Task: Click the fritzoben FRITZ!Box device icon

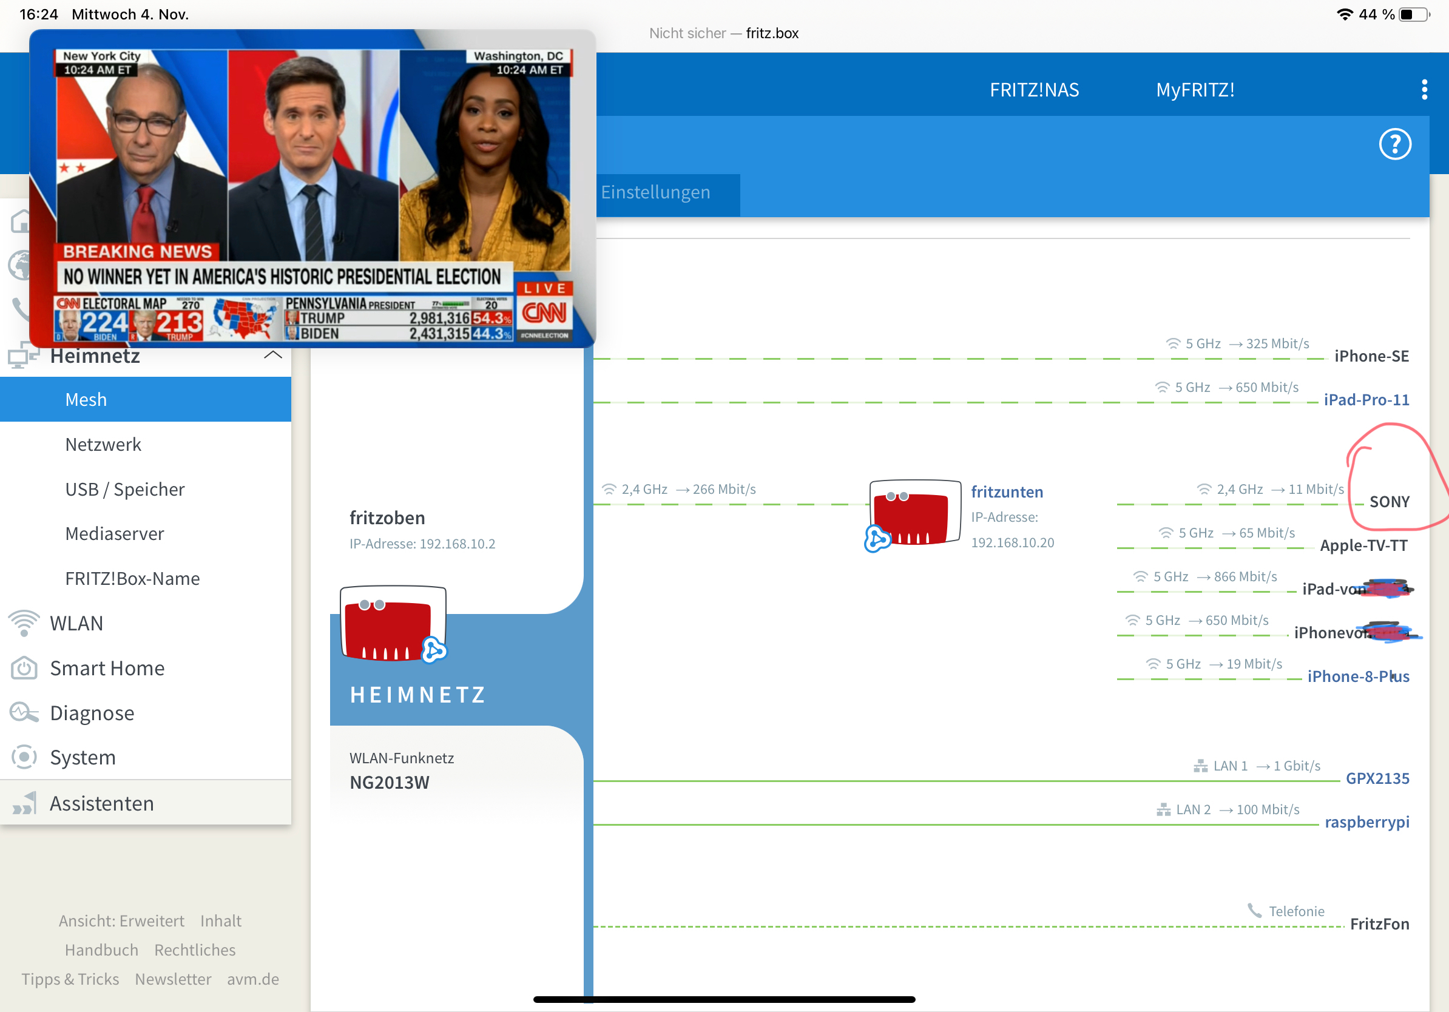Action: click(x=393, y=623)
